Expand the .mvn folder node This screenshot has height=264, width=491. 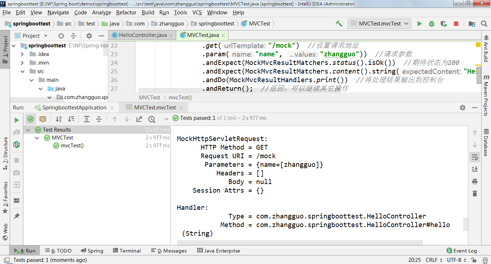click(22, 63)
